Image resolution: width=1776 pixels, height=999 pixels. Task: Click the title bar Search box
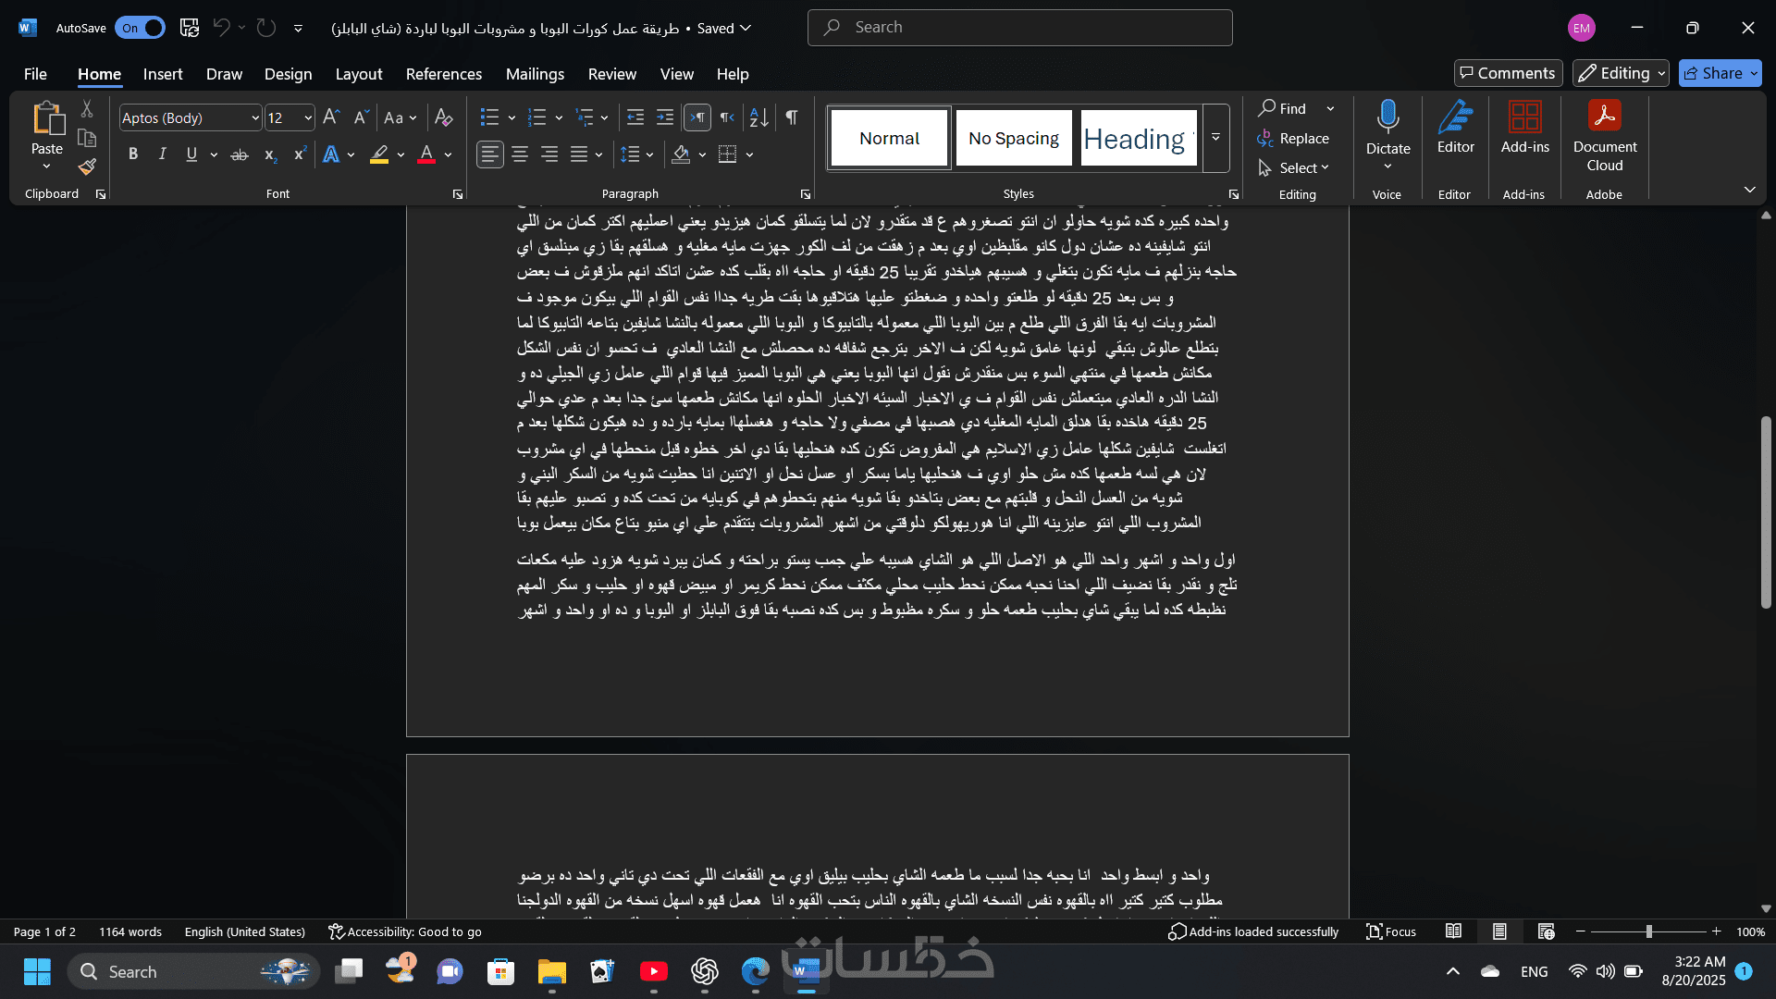pyautogui.click(x=1019, y=28)
